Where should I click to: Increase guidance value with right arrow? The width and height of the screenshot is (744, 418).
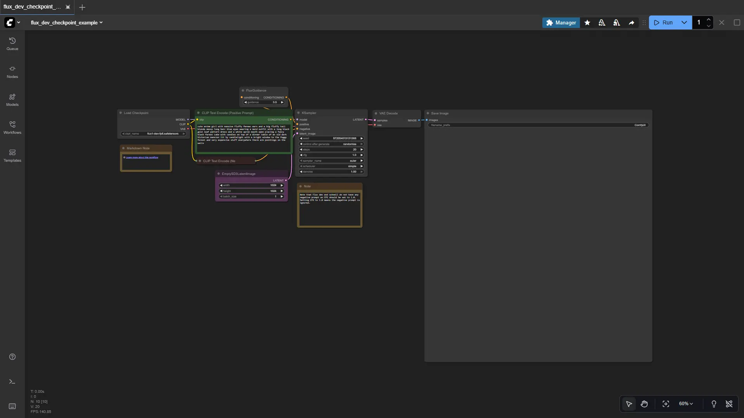[282, 102]
